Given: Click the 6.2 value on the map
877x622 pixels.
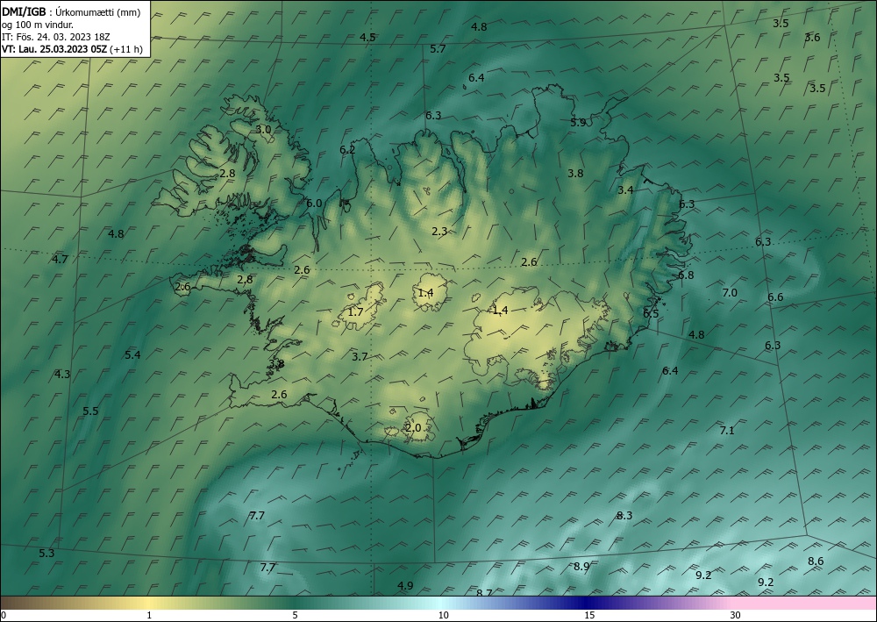Looking at the screenshot, I should coord(347,149).
